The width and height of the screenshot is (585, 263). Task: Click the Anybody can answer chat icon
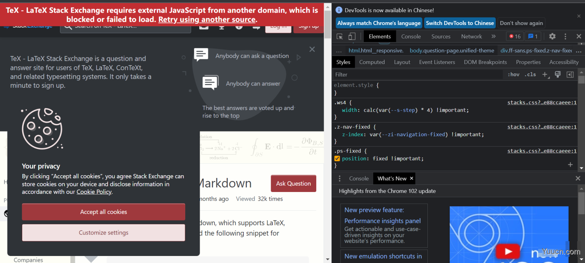coord(210,82)
